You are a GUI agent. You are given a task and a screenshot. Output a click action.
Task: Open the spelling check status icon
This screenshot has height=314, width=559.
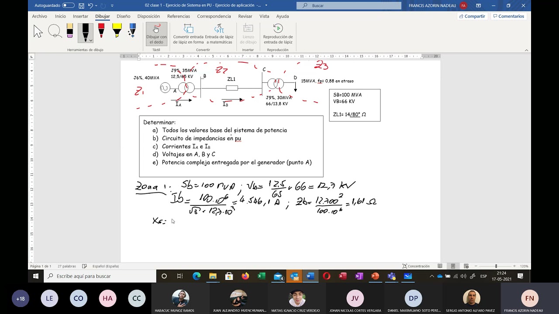click(x=84, y=266)
